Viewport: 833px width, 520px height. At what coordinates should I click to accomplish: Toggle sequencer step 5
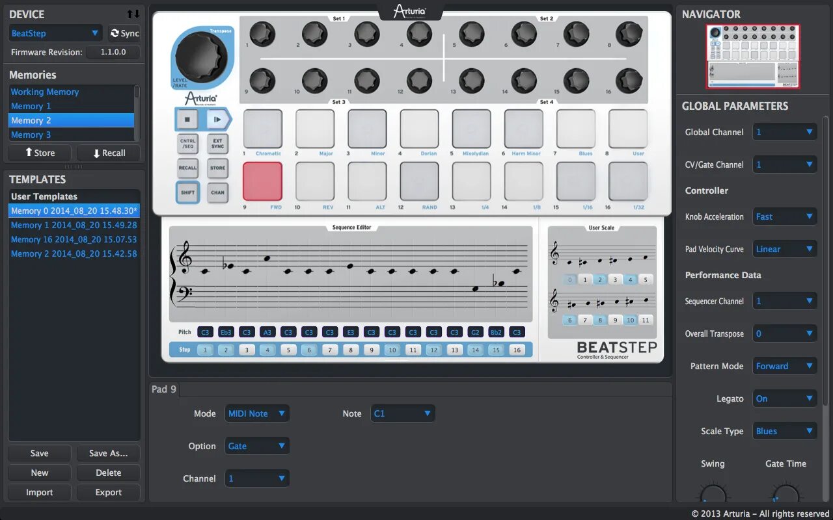pyautogui.click(x=288, y=350)
